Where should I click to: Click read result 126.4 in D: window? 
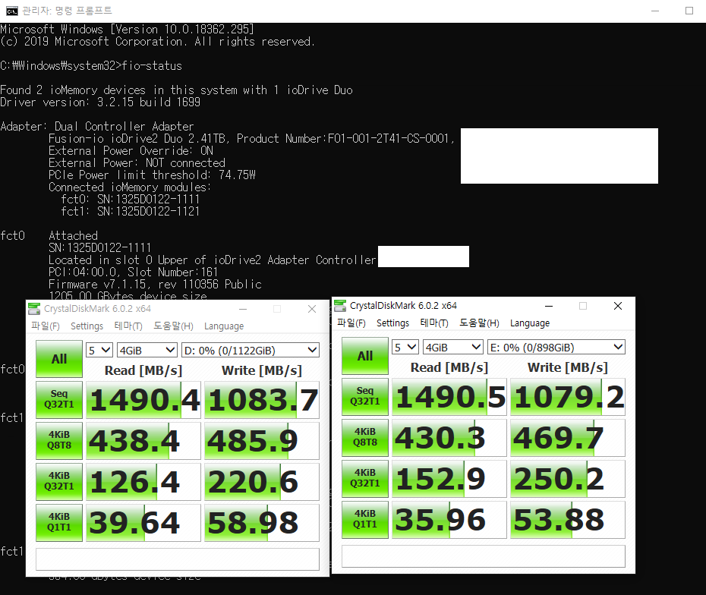pyautogui.click(x=143, y=482)
